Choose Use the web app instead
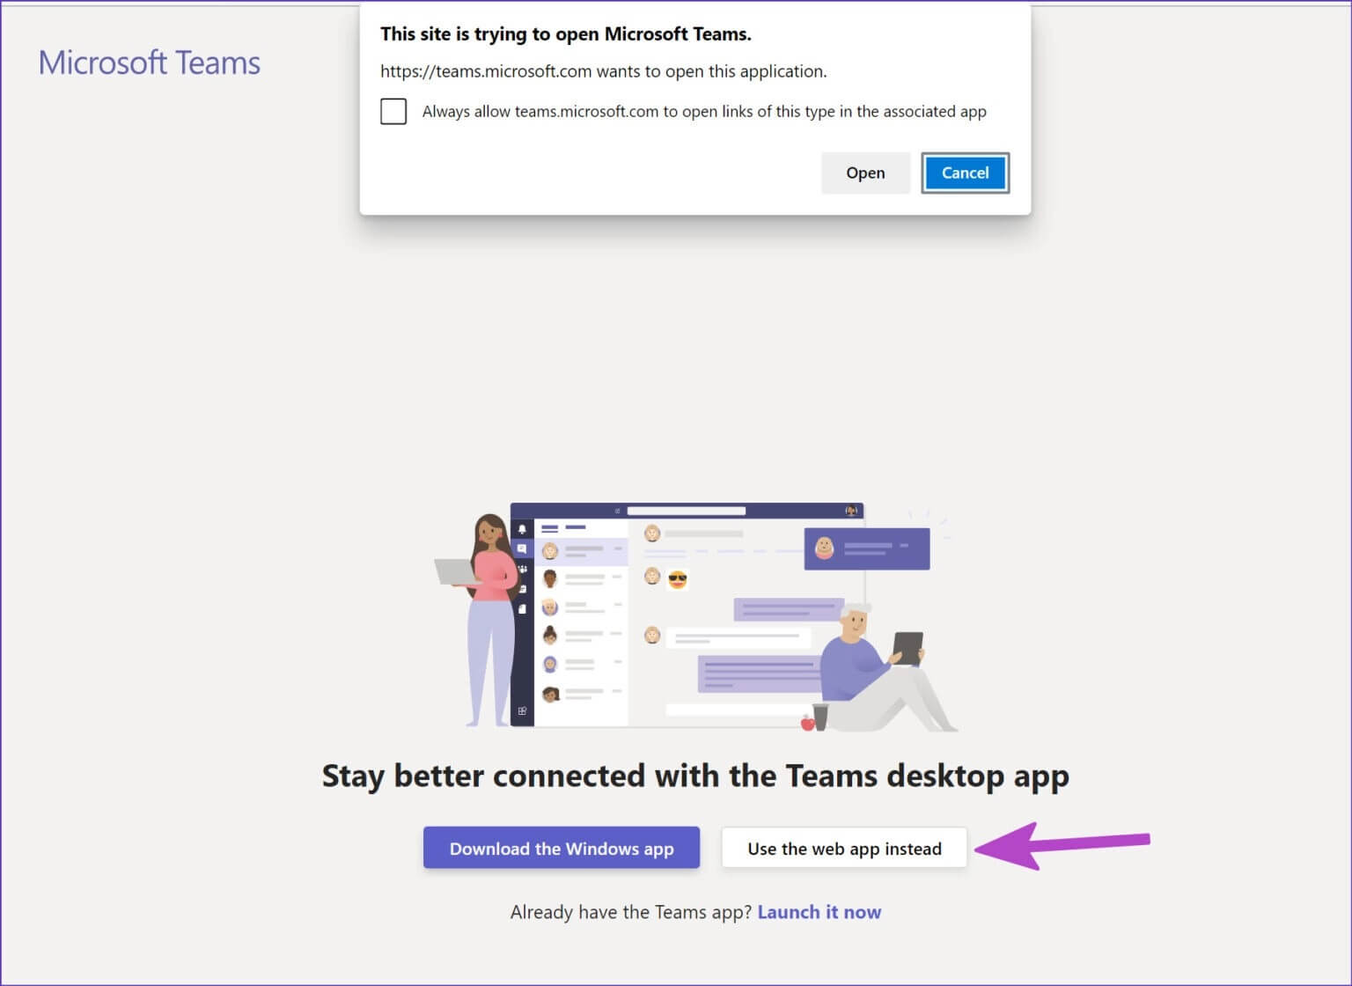This screenshot has width=1352, height=986. coord(844,848)
